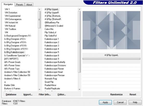
Task: Open the filter Editor...
Action: [x=62, y=94]
